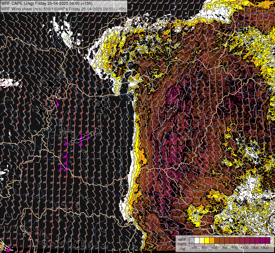275x253 pixels.
Task: Click the white swatch in the CAPE legend
Action: pyautogui.click(x=197, y=241)
